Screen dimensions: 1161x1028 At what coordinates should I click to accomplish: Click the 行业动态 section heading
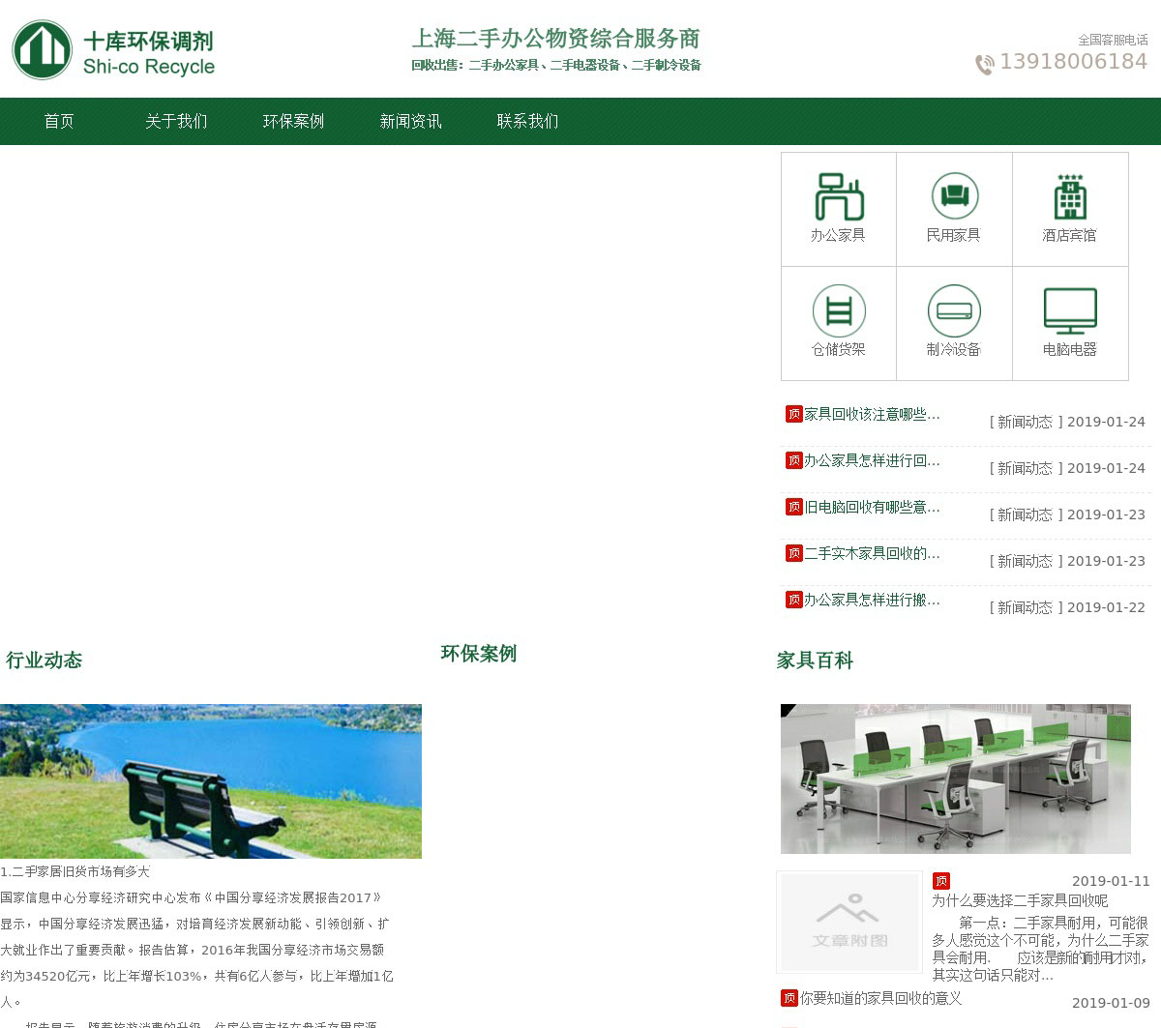[44, 661]
